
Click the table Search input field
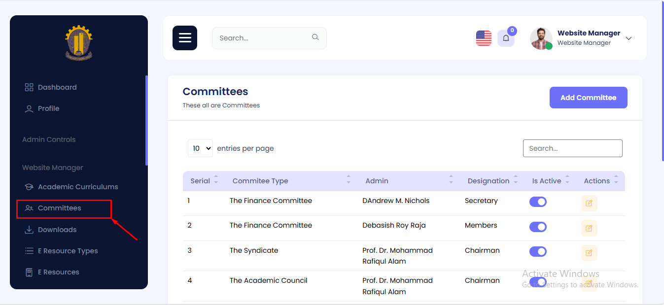(x=572, y=148)
